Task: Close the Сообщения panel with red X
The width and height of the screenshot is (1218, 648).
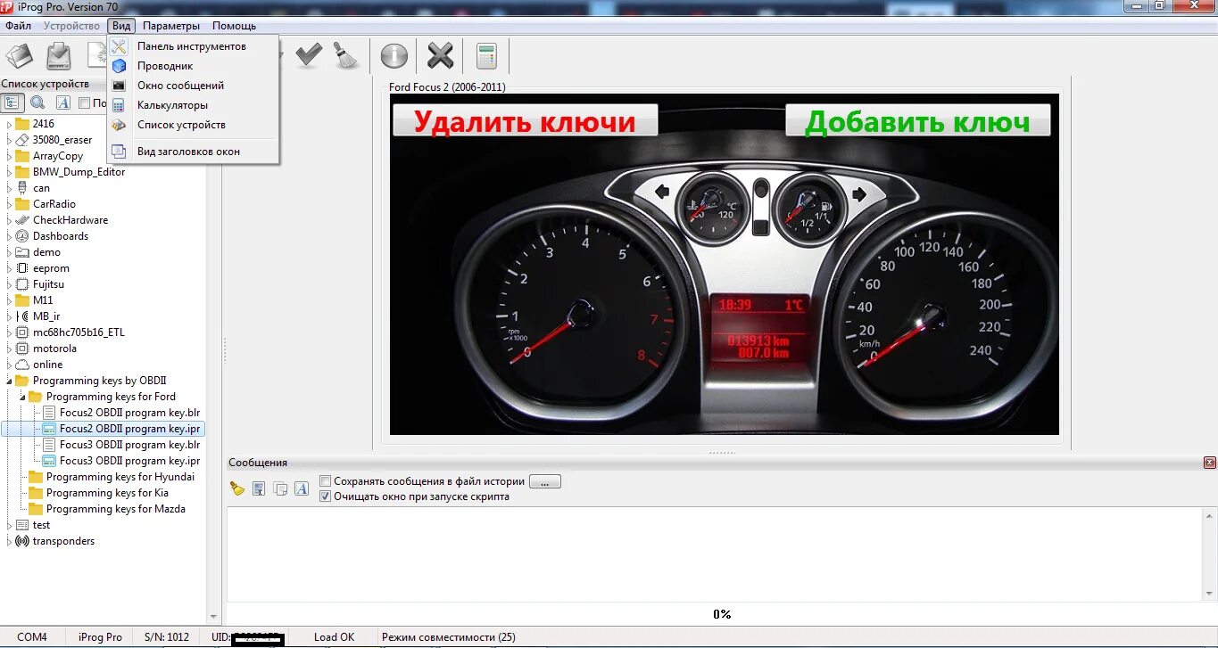Action: (x=1209, y=463)
